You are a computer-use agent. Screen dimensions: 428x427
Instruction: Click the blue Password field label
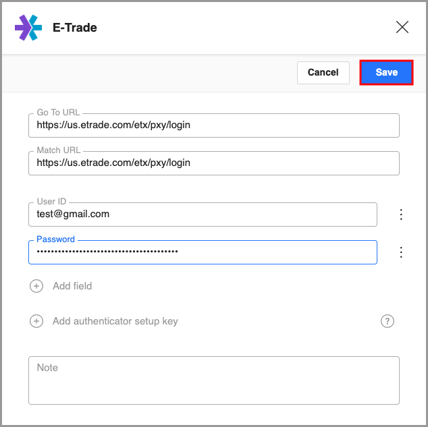(55, 239)
